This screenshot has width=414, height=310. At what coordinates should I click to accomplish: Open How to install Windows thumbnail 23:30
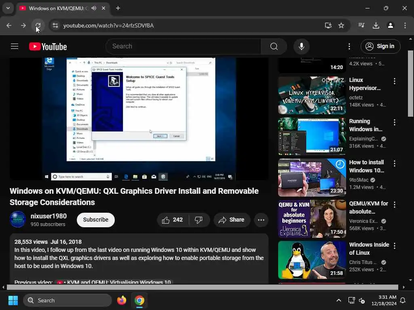click(312, 178)
